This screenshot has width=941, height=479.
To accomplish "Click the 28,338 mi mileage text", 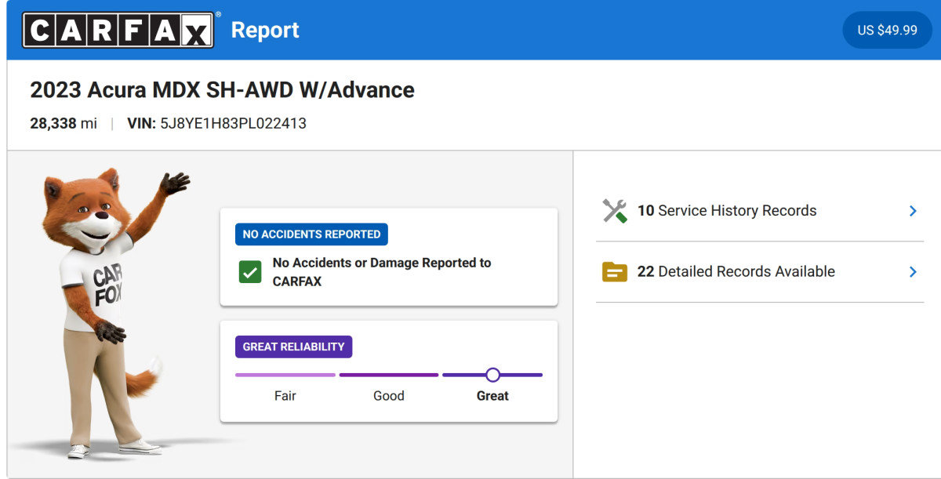I will pos(64,123).
